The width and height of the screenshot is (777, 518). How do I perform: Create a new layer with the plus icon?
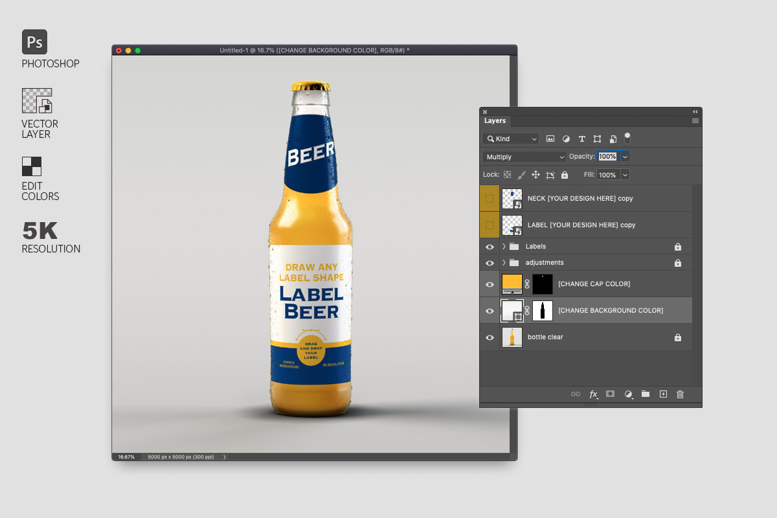662,394
